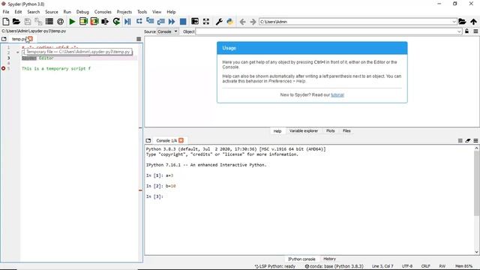Screen dimensions: 480x270
Task: Click the @ symbol finder icon
Action: [60, 22]
